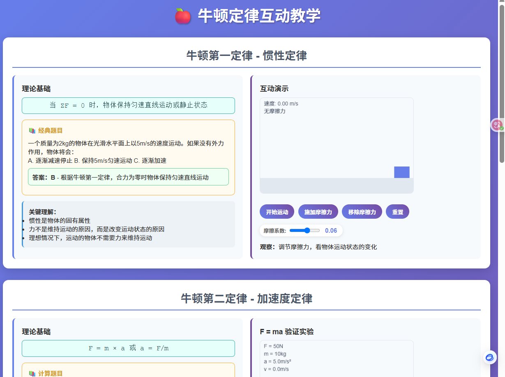Click the 牛顿第一定律 section heading

click(x=246, y=56)
